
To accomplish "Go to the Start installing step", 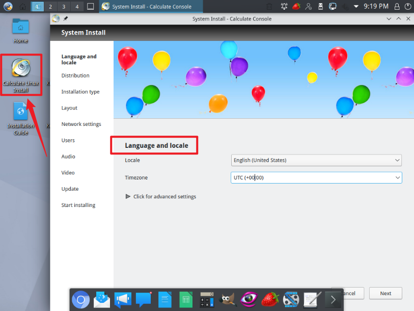I will 78,205.
